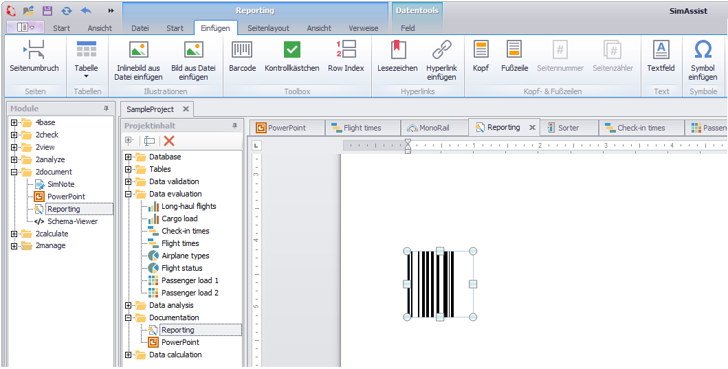This screenshot has height=369, width=728.
Task: Open the Tabelle dropdown
Action: [x=87, y=60]
